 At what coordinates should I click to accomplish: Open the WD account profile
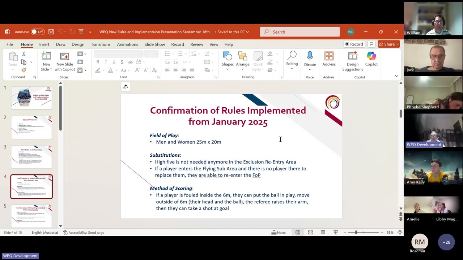[x=351, y=32]
